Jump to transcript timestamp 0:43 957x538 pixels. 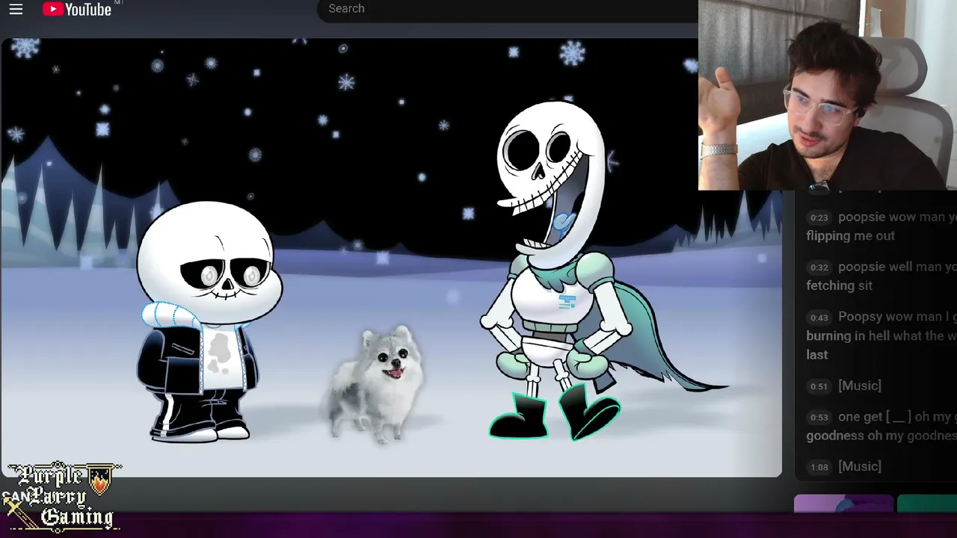click(819, 318)
